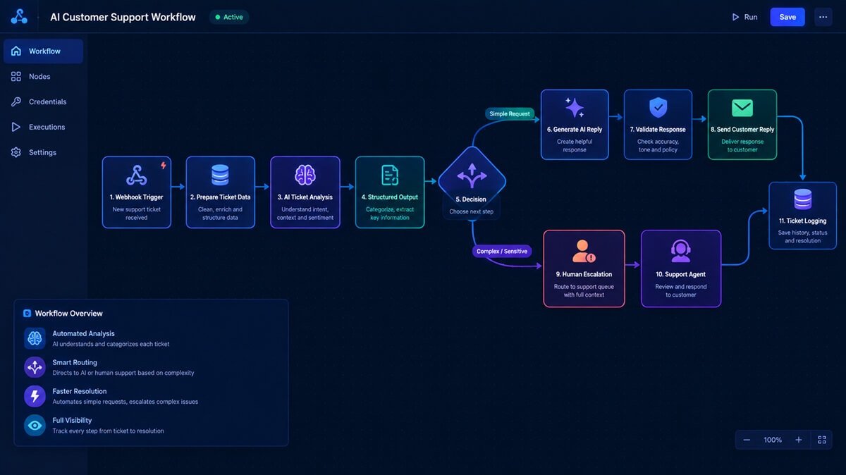Viewport: 846px width, 475px height.
Task: Click the Active status badge
Action: (x=229, y=17)
